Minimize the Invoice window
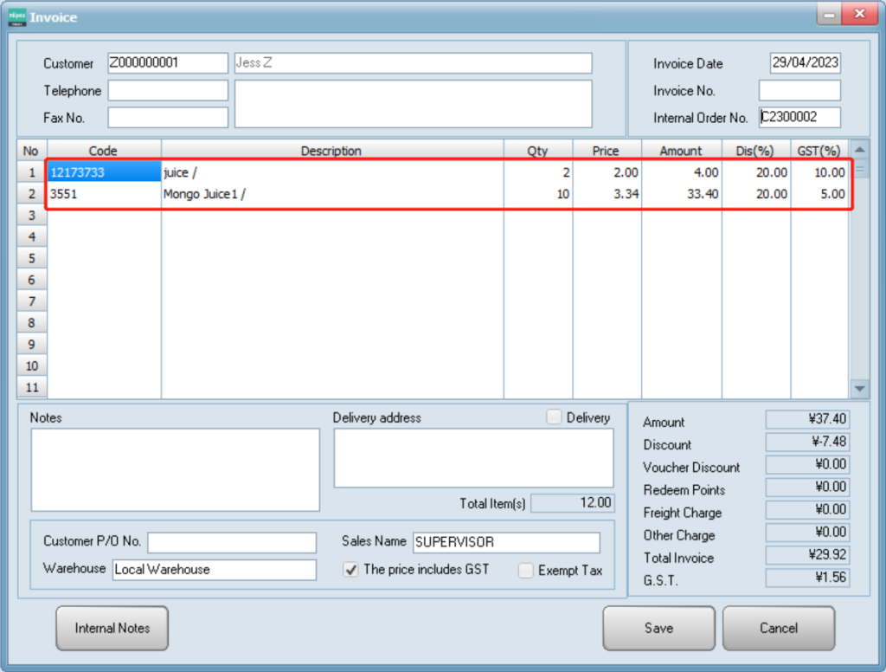This screenshot has width=886, height=672. pyautogui.click(x=830, y=15)
